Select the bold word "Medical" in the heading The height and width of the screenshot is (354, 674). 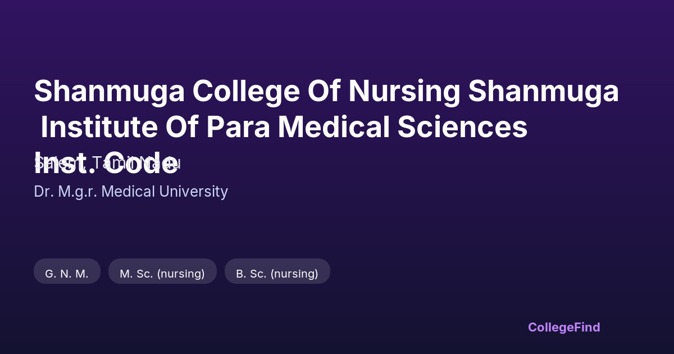tap(334, 127)
